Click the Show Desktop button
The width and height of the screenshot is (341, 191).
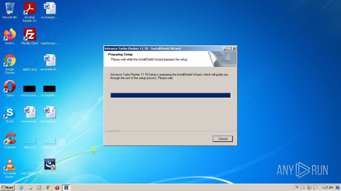338,188
